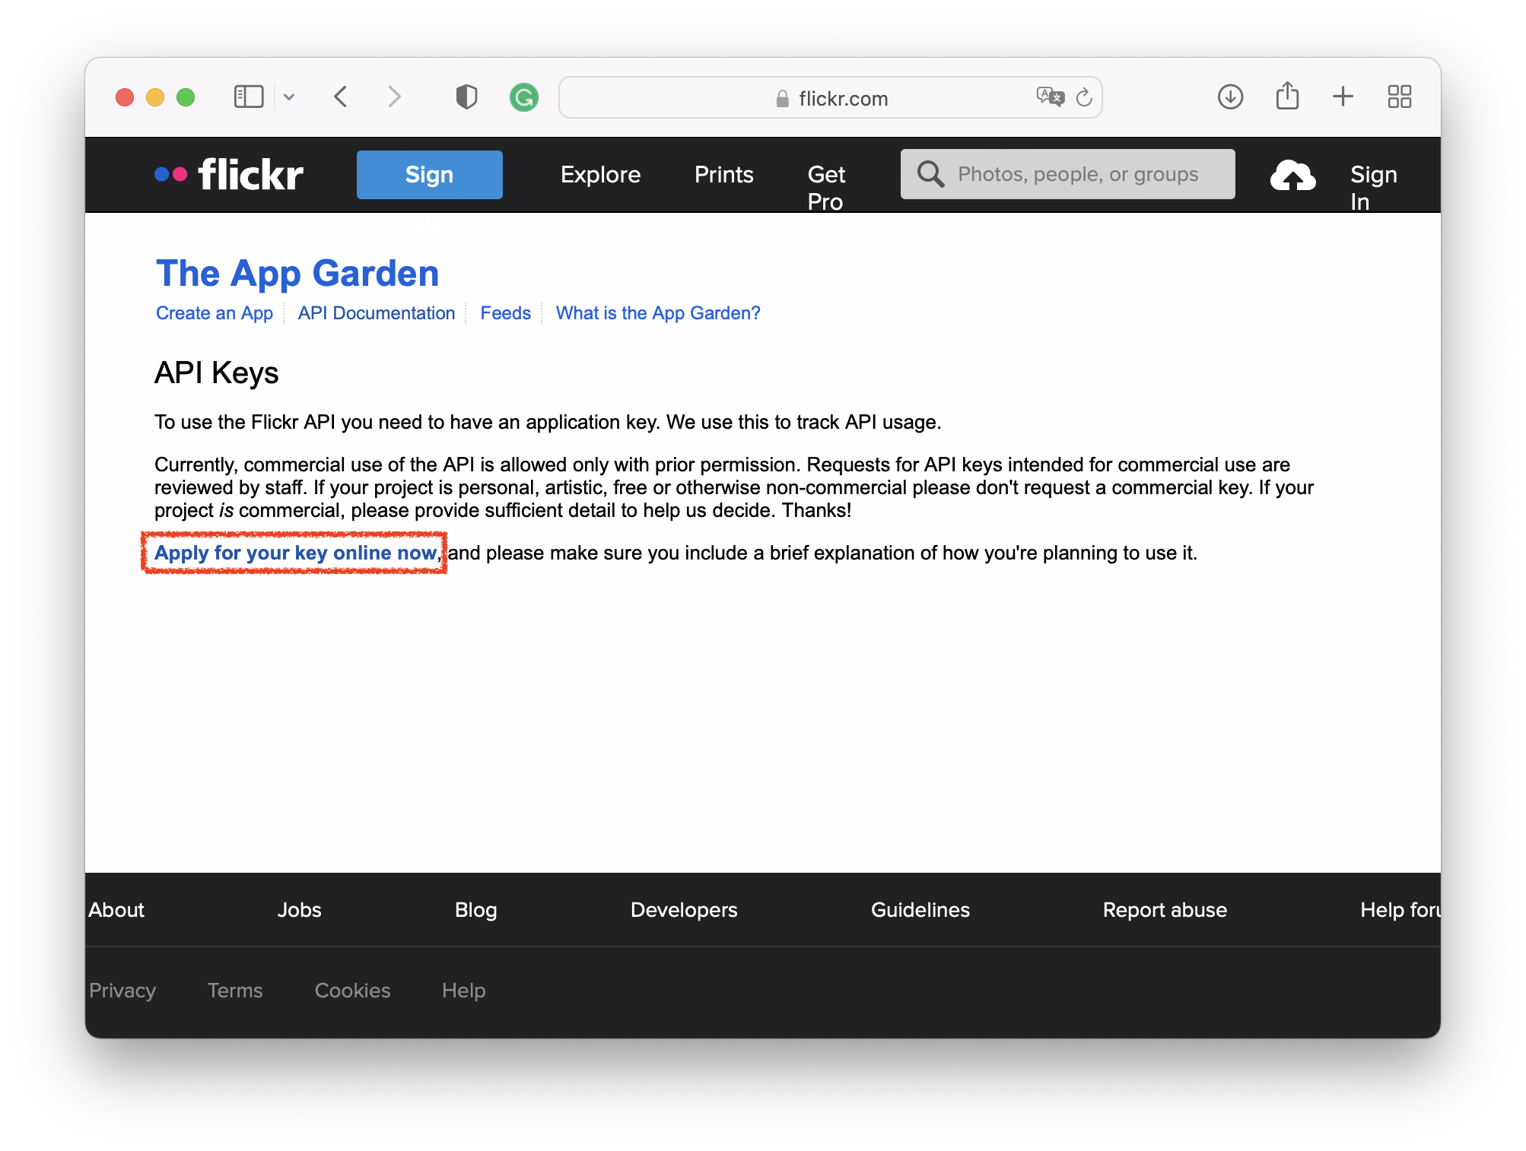Open the Share icon in toolbar
The height and width of the screenshot is (1151, 1526).
click(x=1287, y=96)
